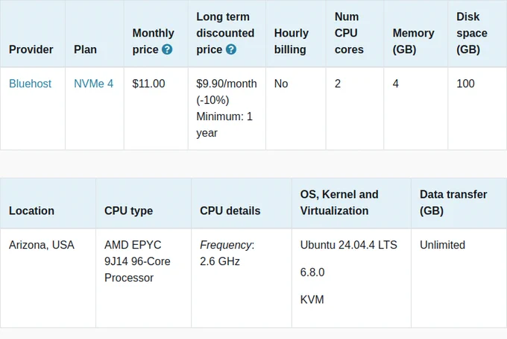Click the Data transfer (GB) header

click(x=453, y=202)
